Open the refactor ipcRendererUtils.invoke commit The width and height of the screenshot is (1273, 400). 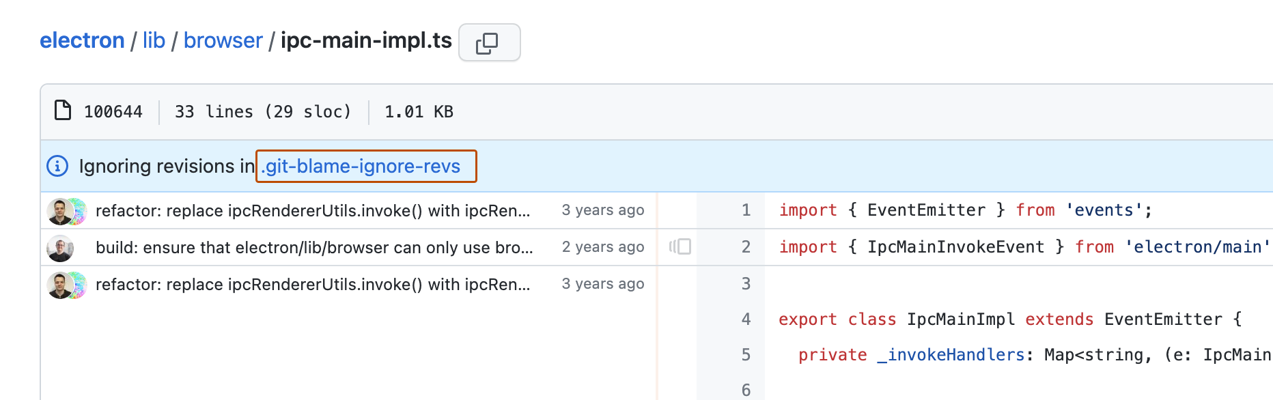[314, 210]
